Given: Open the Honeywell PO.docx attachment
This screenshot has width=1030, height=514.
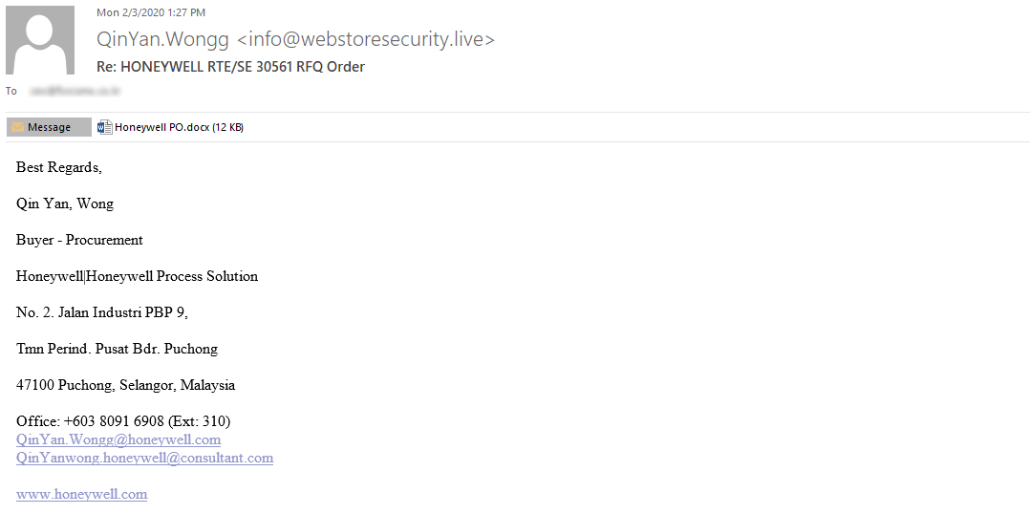Looking at the screenshot, I should point(179,127).
